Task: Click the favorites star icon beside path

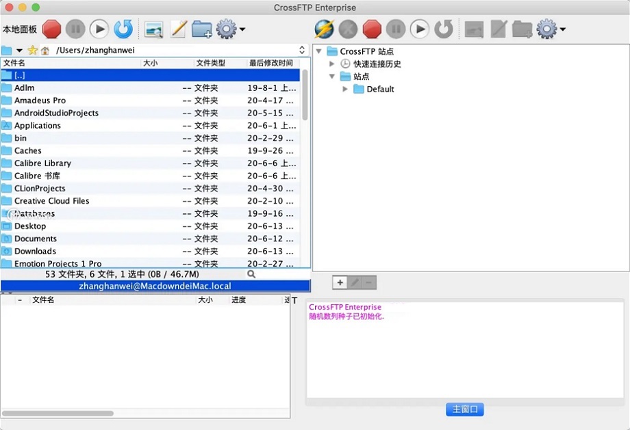Action: point(32,51)
